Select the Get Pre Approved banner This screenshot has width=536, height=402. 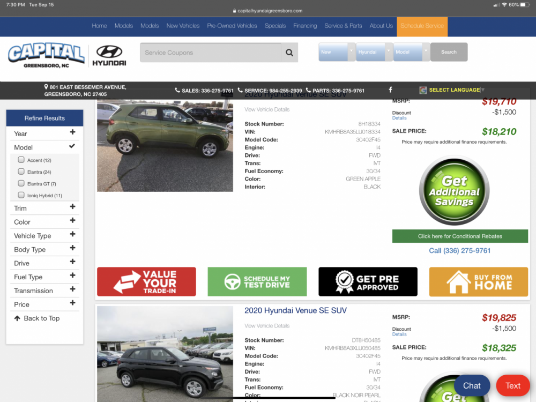pyautogui.click(x=368, y=281)
